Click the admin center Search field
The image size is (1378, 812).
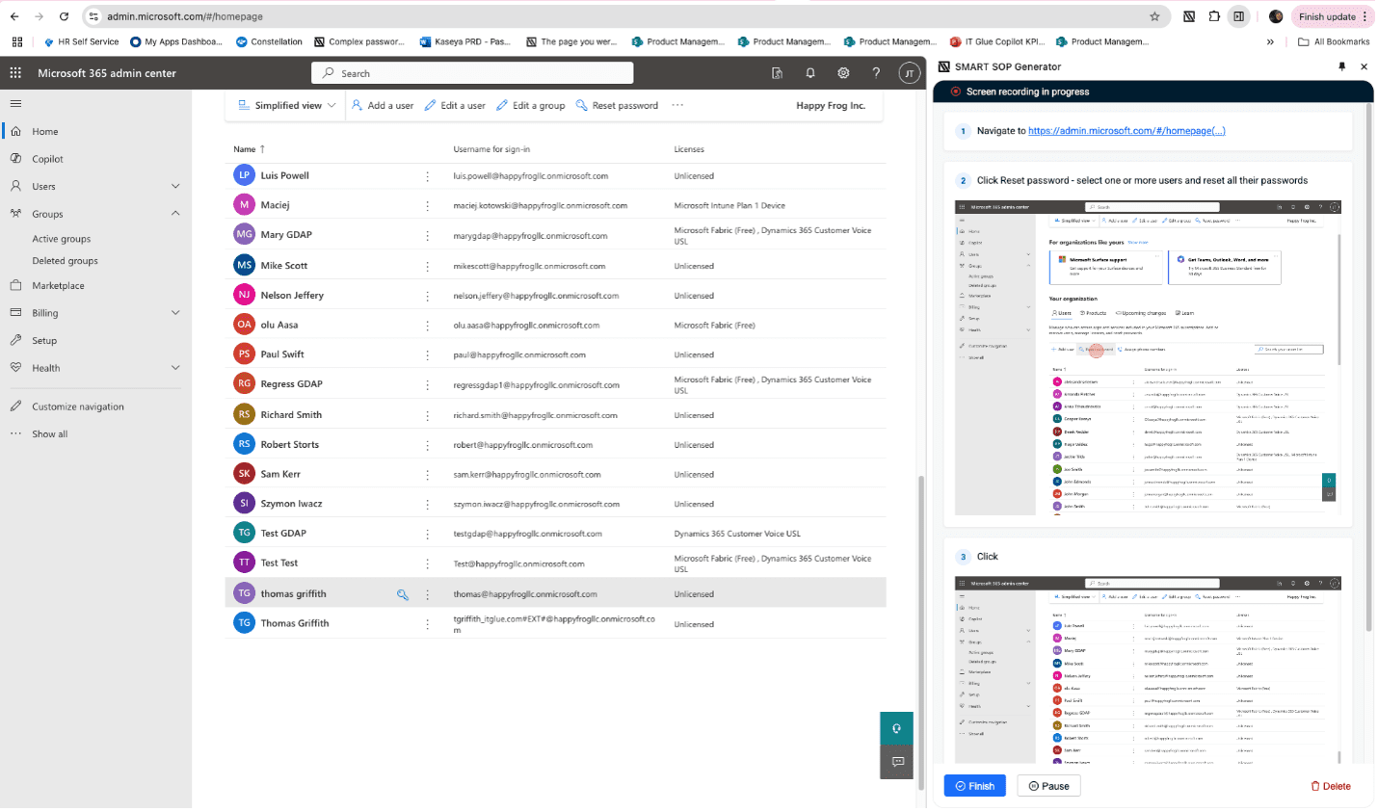(x=472, y=73)
